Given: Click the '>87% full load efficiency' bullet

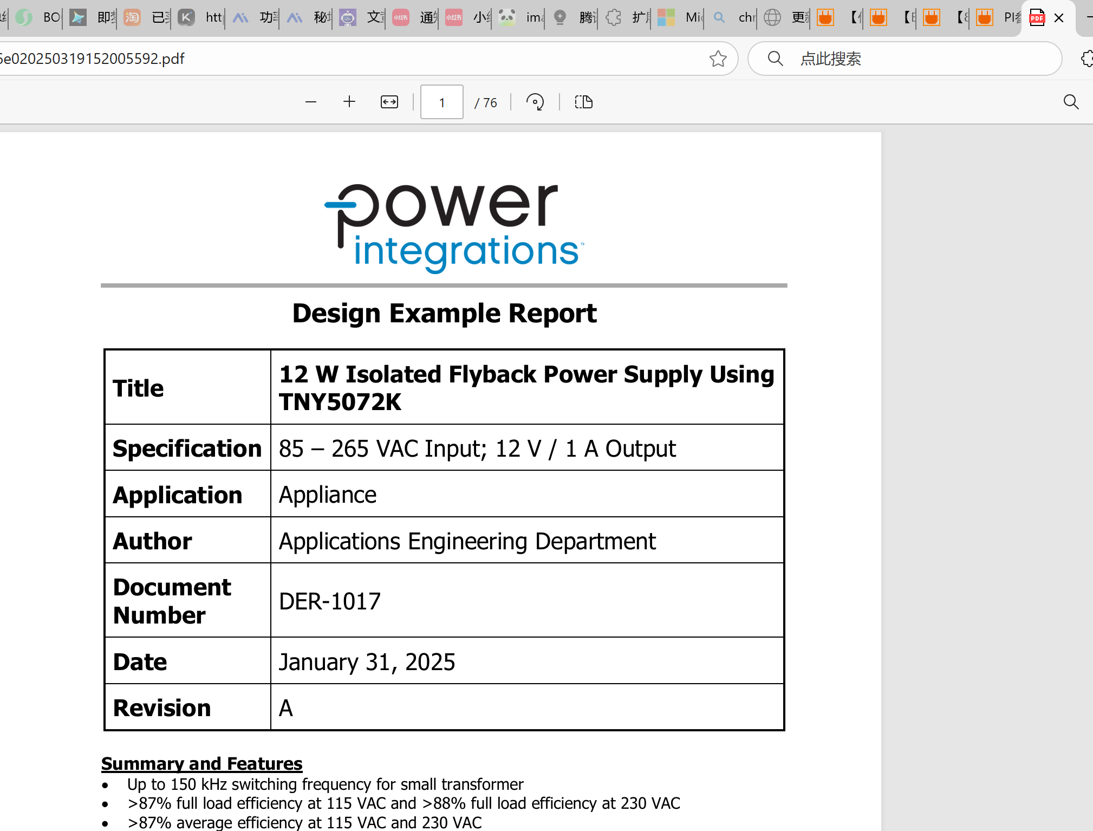Looking at the screenshot, I should [404, 803].
